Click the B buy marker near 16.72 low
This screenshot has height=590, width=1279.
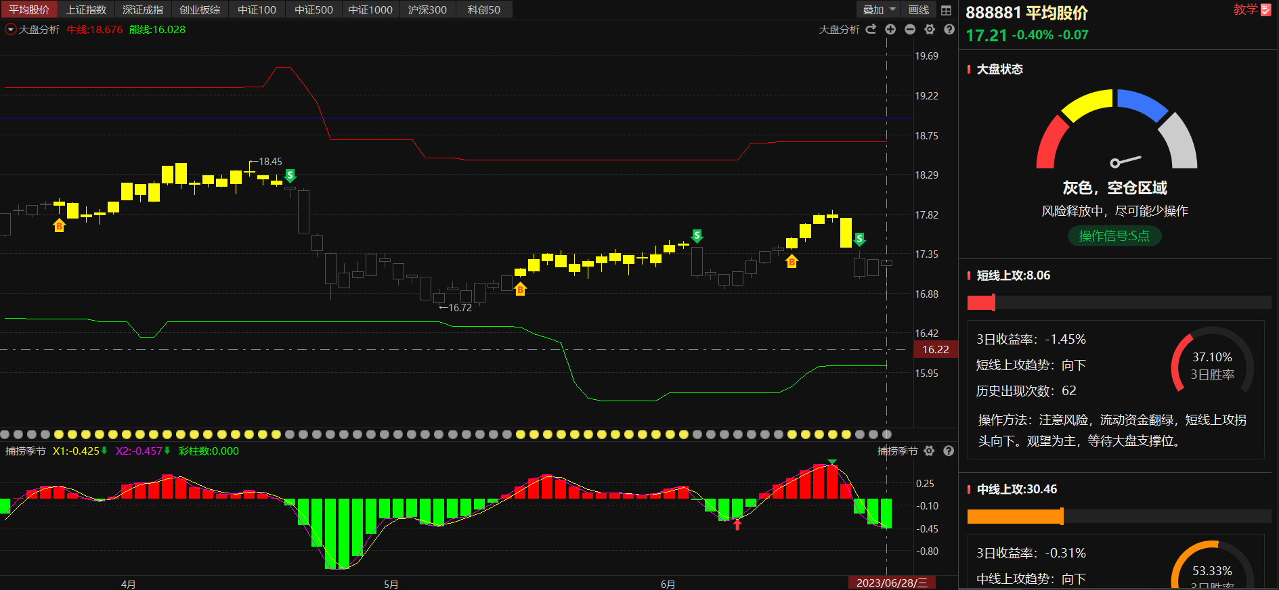pyautogui.click(x=520, y=289)
